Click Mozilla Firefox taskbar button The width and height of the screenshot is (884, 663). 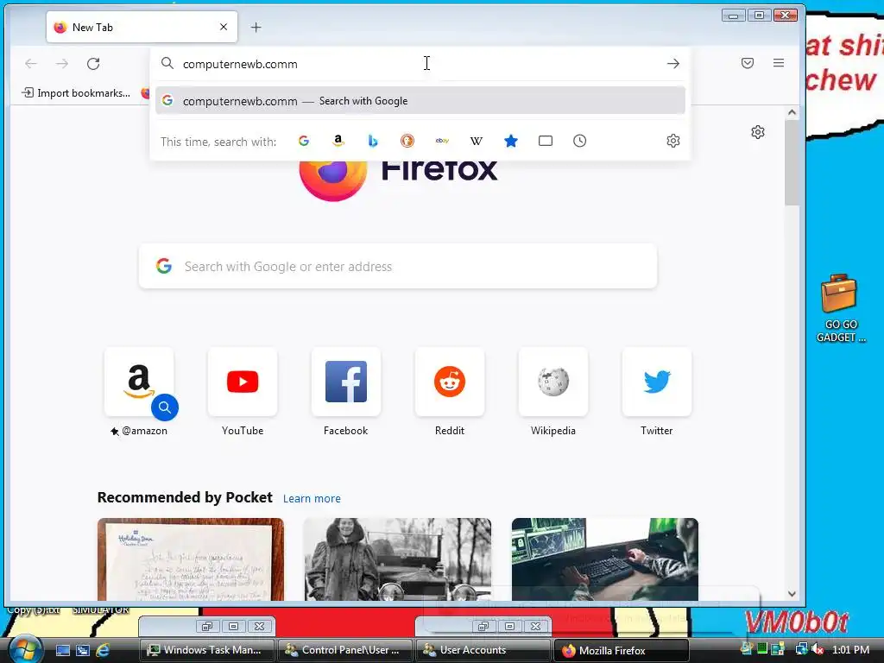622,650
